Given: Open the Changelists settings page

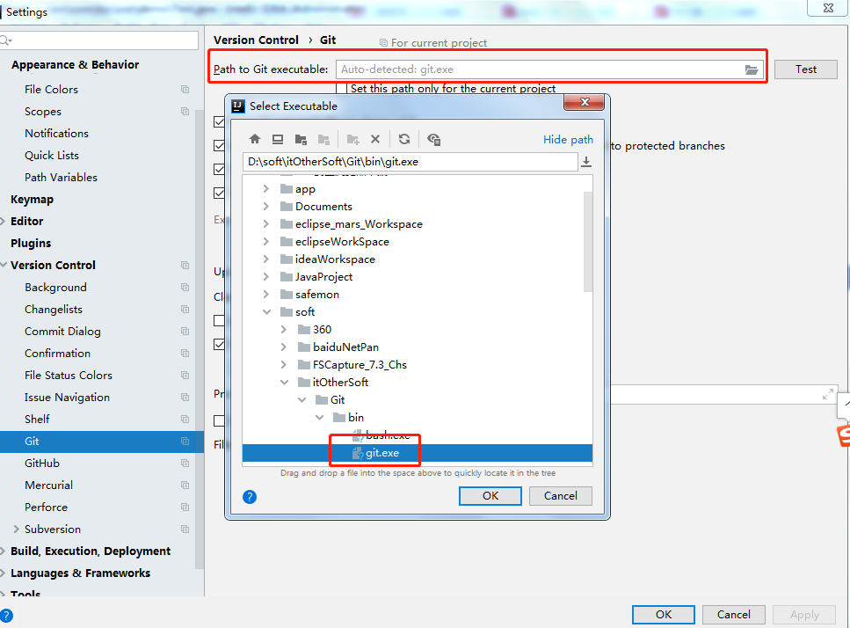Looking at the screenshot, I should [x=53, y=309].
